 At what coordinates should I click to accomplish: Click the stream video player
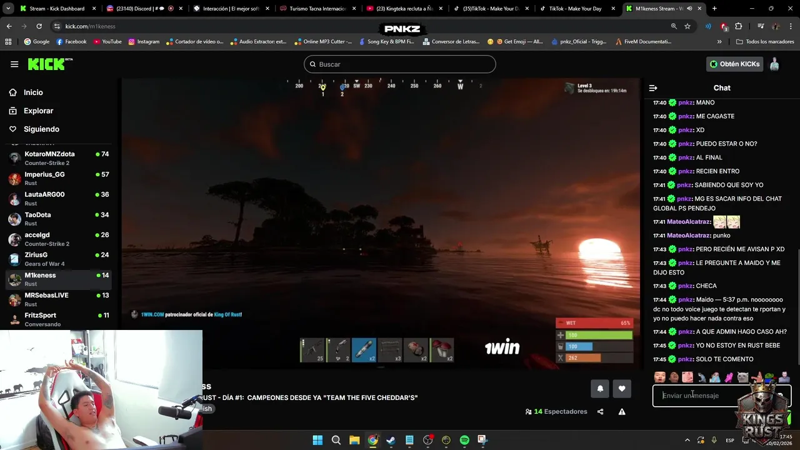pyautogui.click(x=381, y=223)
